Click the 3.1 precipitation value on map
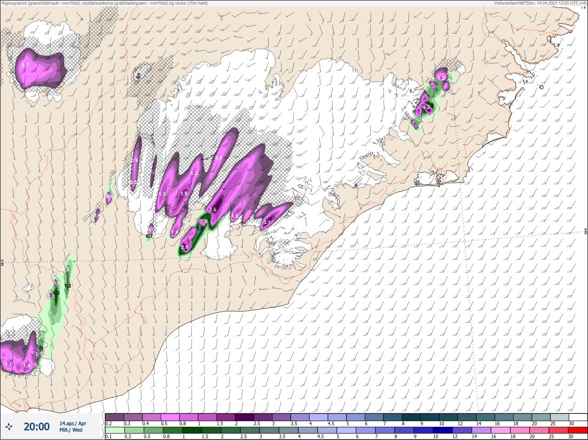588x440 pixels. coord(267,222)
